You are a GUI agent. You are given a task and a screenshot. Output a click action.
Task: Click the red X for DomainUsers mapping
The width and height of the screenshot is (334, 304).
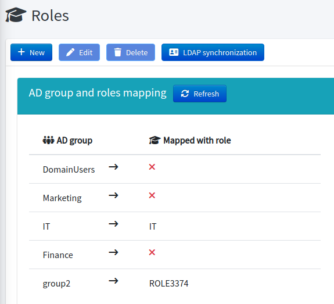coord(152,167)
